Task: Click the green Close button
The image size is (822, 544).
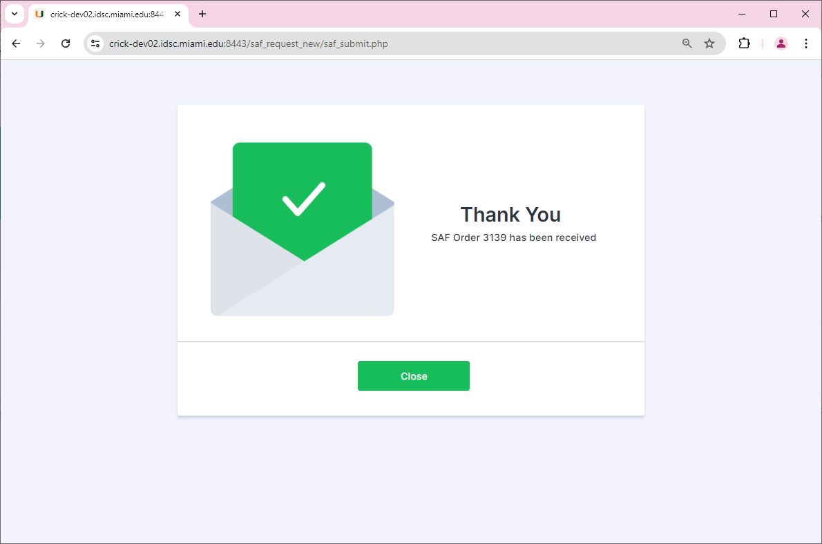Action: tap(414, 376)
